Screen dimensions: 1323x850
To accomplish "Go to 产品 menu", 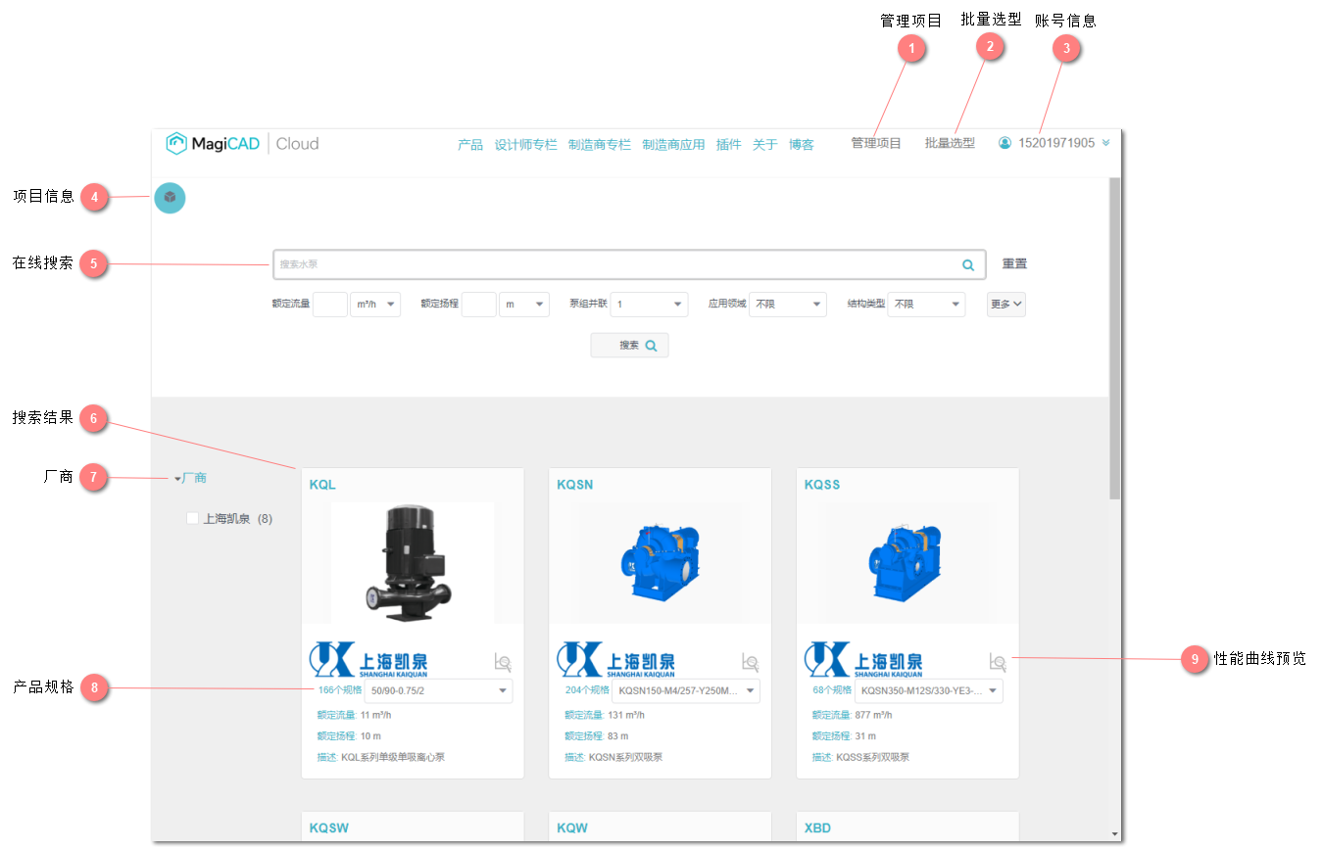I will tap(470, 145).
